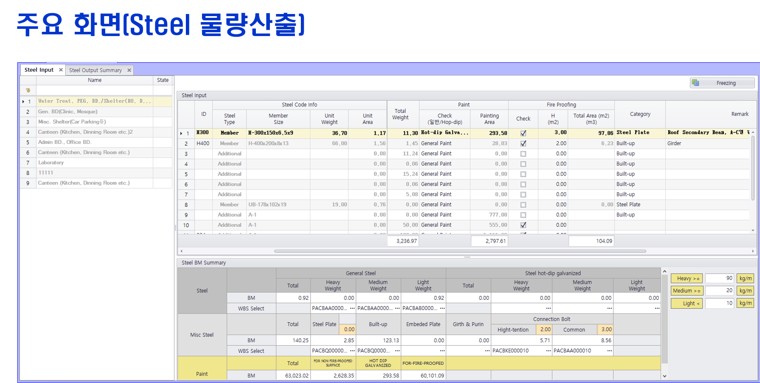Uncheck Fire Proofing check for row H400

[523, 144]
